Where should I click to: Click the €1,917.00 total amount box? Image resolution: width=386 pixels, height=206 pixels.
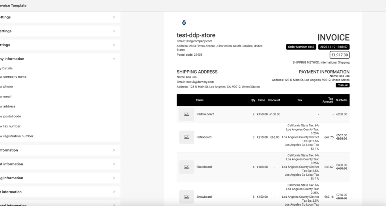tap(340, 55)
